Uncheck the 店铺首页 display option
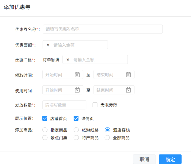 (x=45, y=118)
